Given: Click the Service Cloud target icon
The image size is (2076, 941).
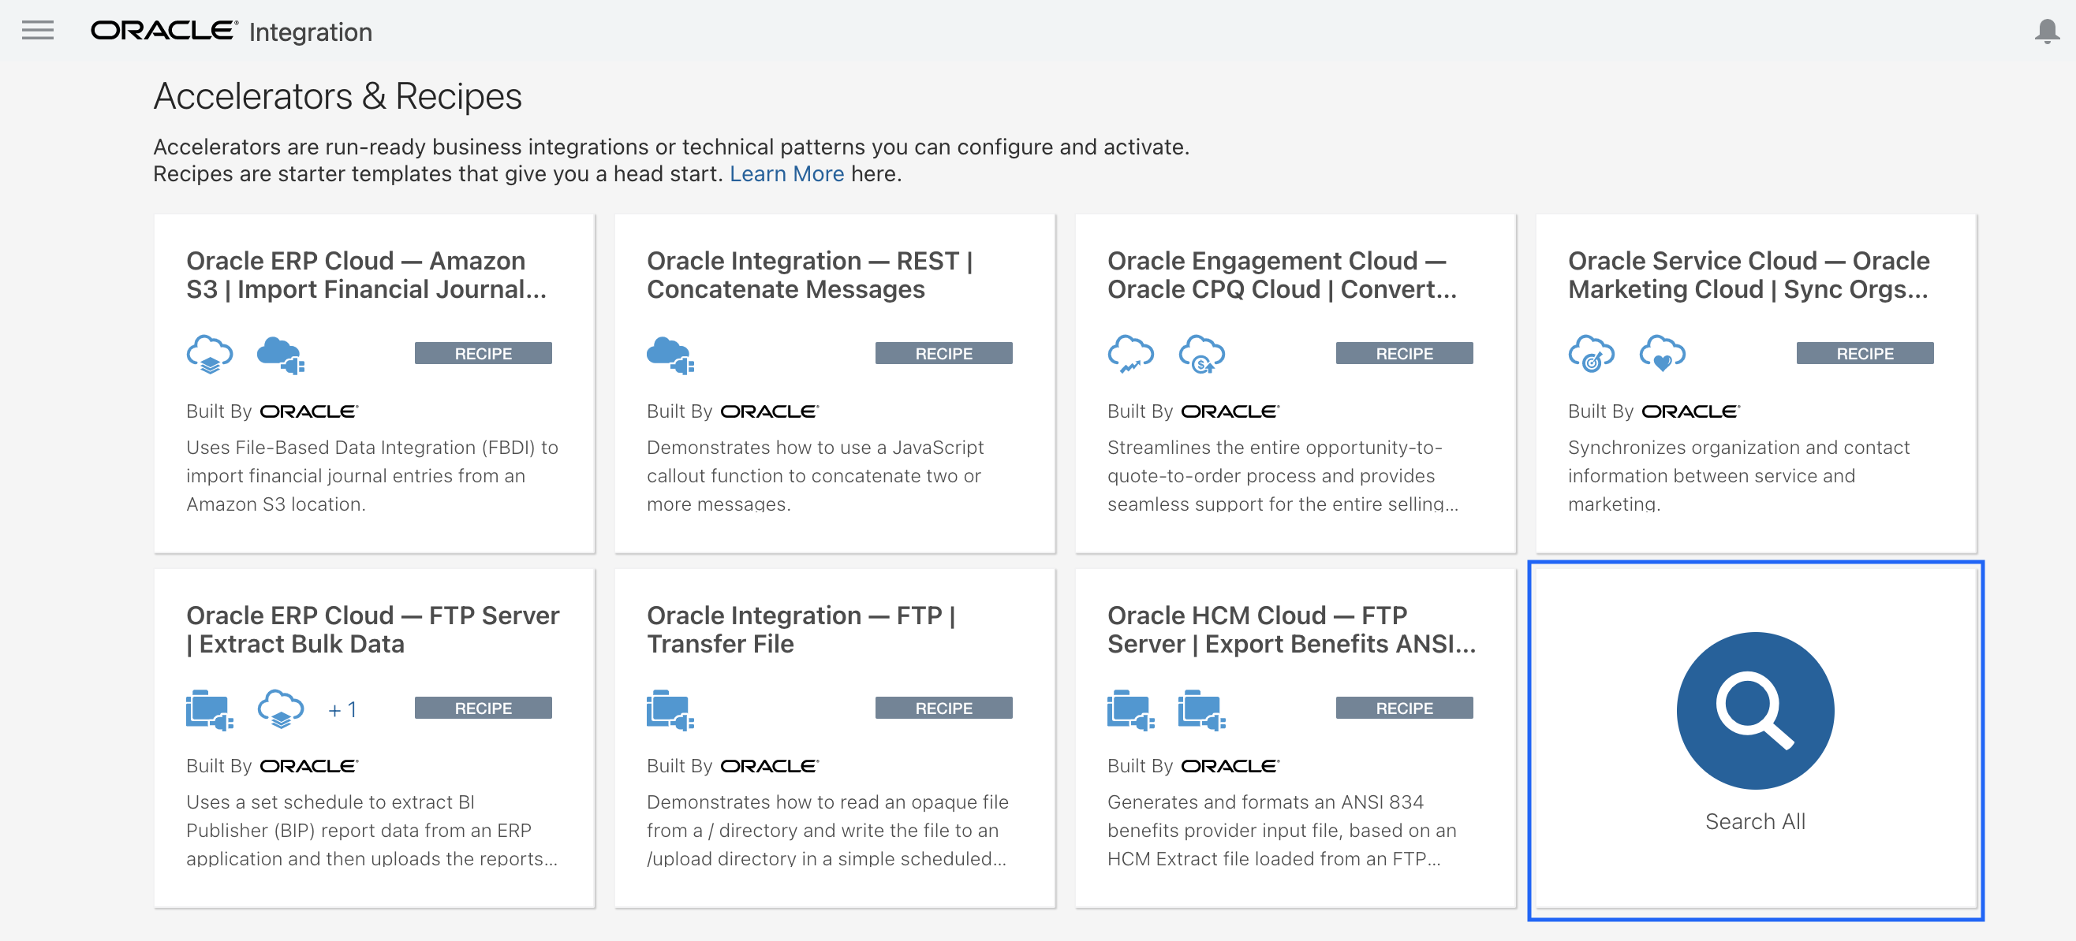Looking at the screenshot, I should [1591, 354].
